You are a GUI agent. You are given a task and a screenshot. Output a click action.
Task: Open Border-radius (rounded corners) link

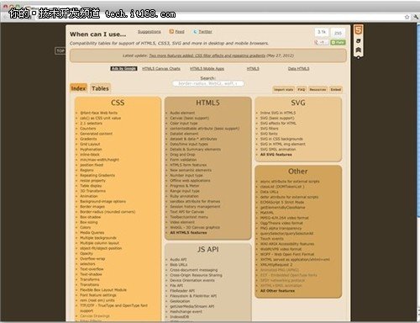click(x=108, y=212)
